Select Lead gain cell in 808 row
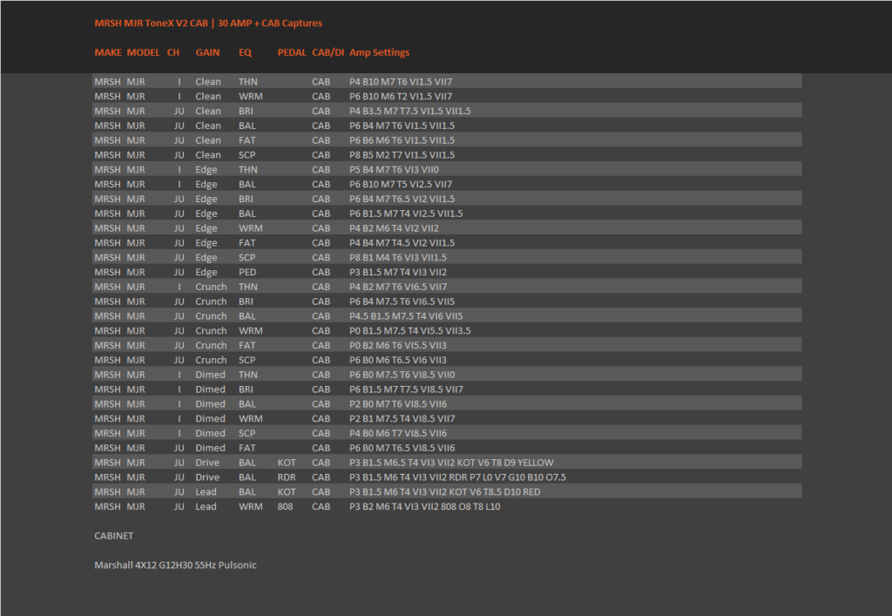The image size is (892, 616). pos(206,507)
